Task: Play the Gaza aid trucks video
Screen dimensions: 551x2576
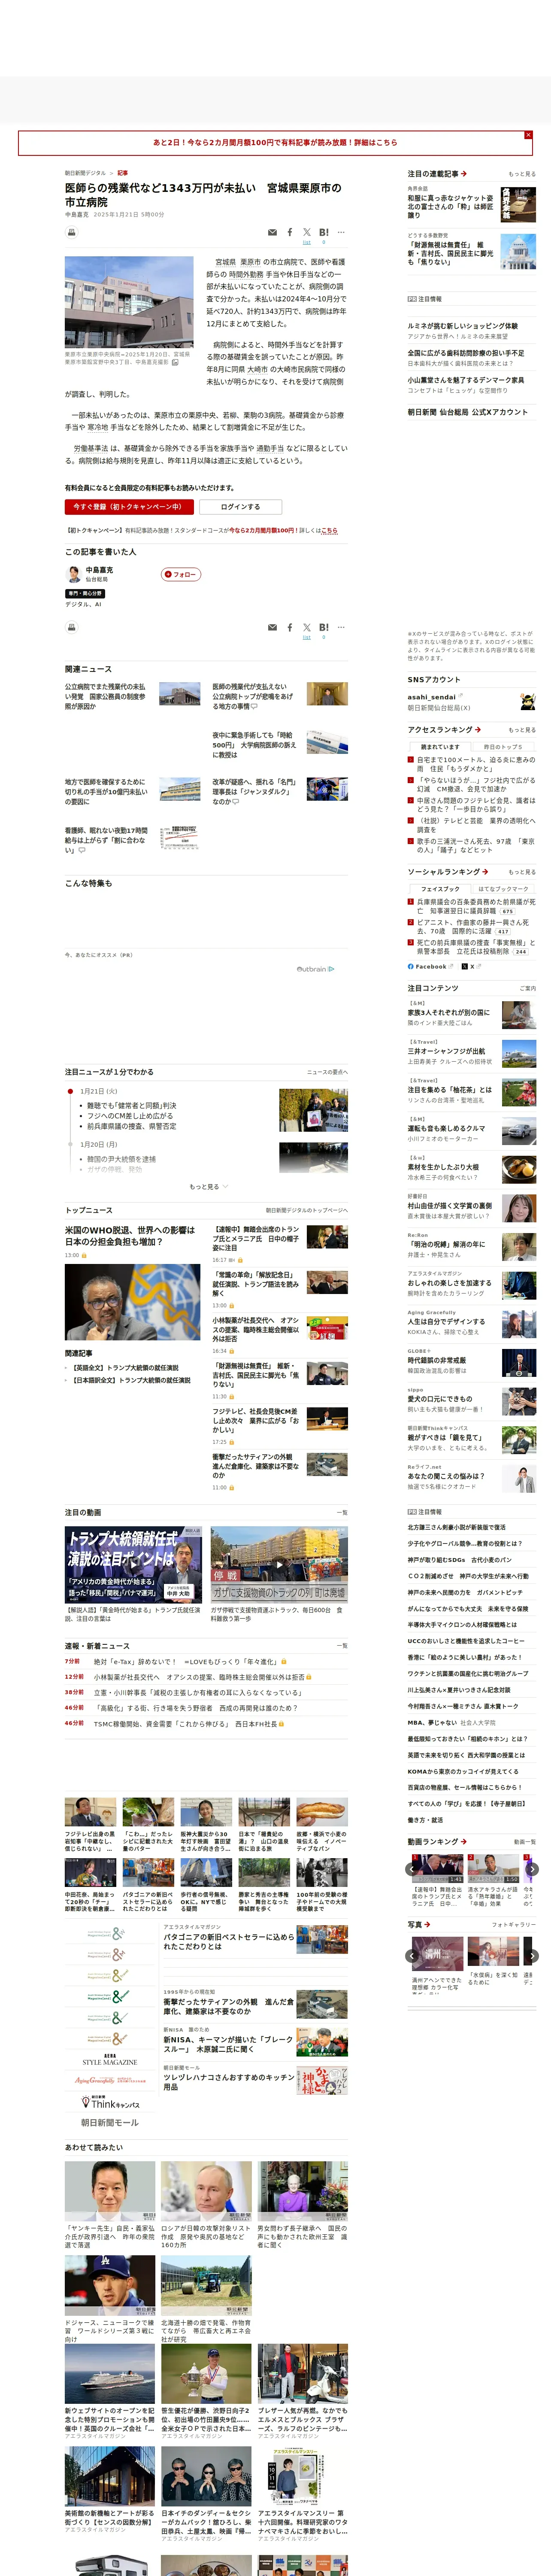Action: pos(279,1564)
